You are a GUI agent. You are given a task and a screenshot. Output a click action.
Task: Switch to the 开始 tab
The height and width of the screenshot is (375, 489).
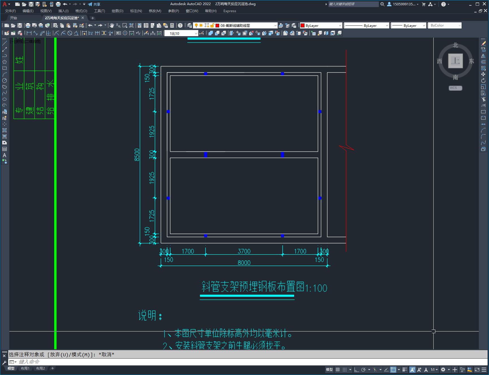click(x=14, y=18)
